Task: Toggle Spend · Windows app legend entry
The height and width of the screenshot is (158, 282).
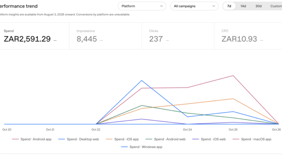Action: click(x=142, y=147)
